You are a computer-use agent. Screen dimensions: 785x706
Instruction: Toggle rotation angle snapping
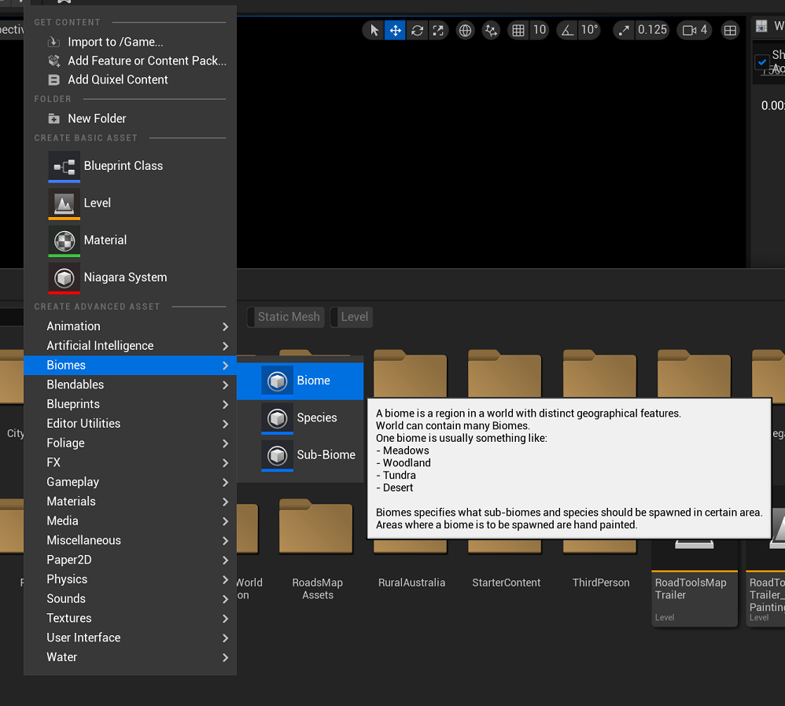click(x=567, y=30)
